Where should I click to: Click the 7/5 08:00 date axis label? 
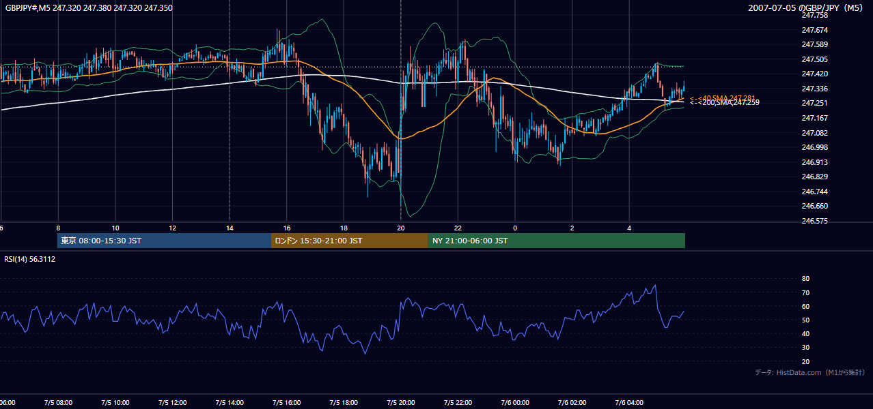(58, 403)
